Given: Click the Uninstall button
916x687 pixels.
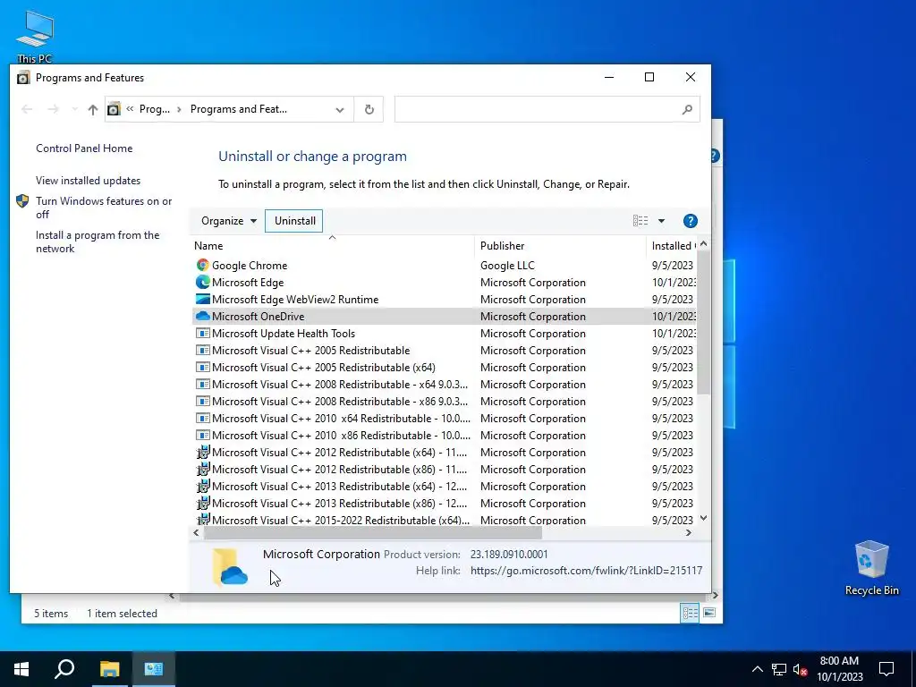Looking at the screenshot, I should click(295, 221).
